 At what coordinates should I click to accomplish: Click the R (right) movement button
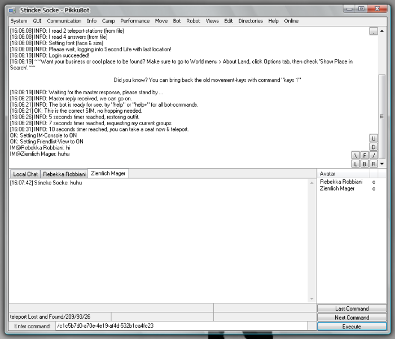click(374, 164)
